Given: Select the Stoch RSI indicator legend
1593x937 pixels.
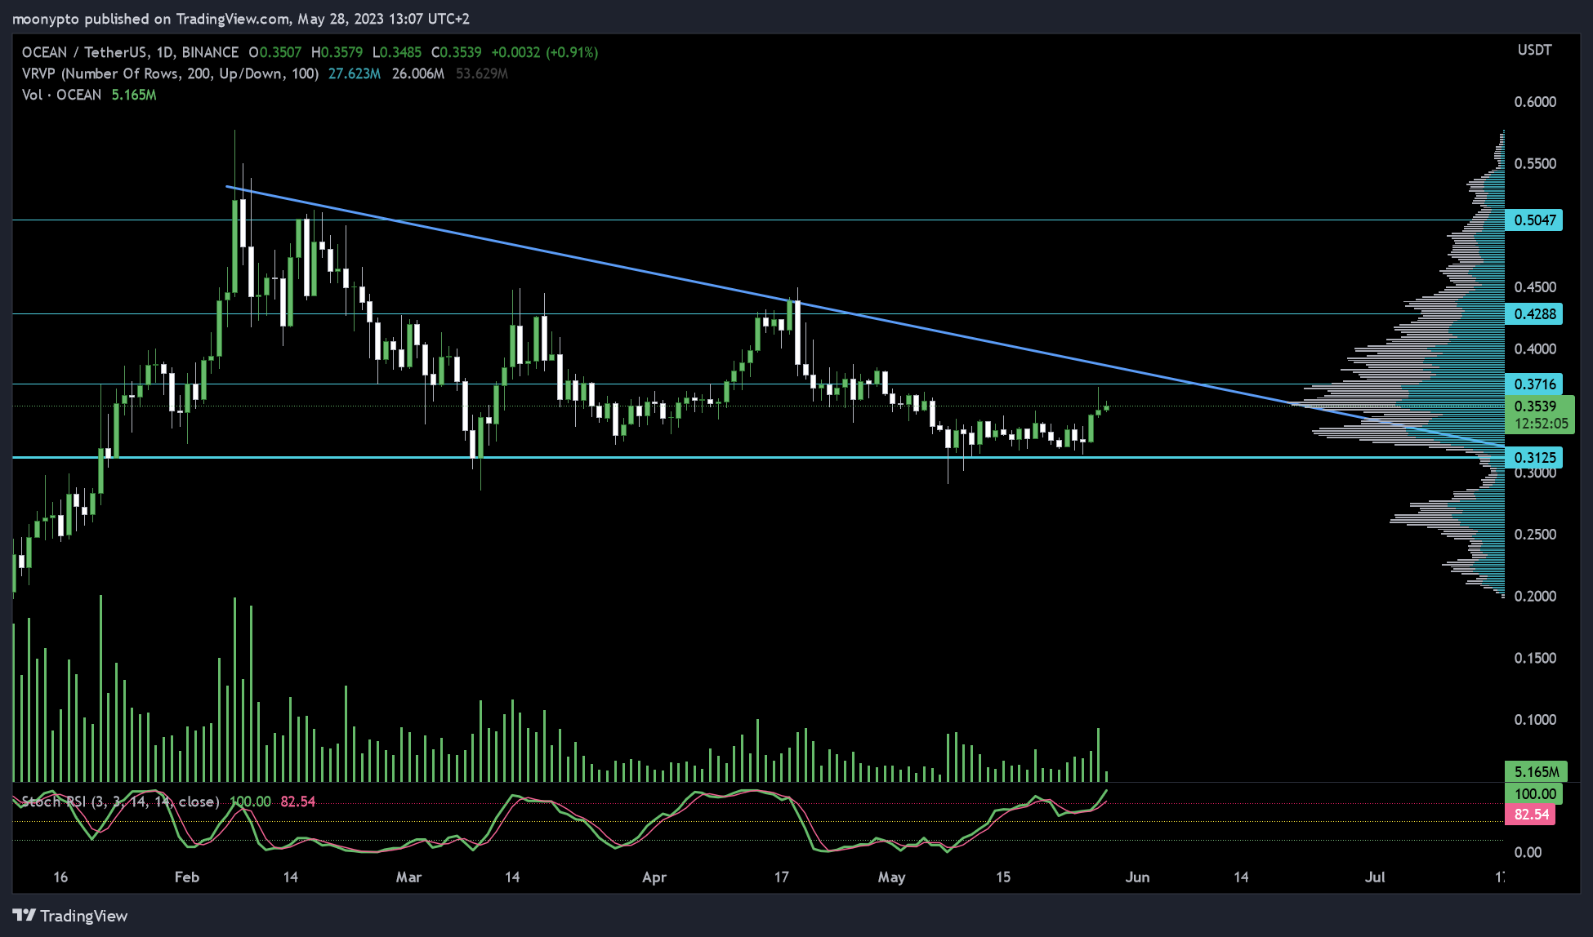Looking at the screenshot, I should 120,802.
